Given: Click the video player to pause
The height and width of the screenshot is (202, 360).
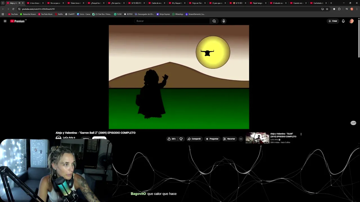Looking at the screenshot, I should [x=179, y=77].
